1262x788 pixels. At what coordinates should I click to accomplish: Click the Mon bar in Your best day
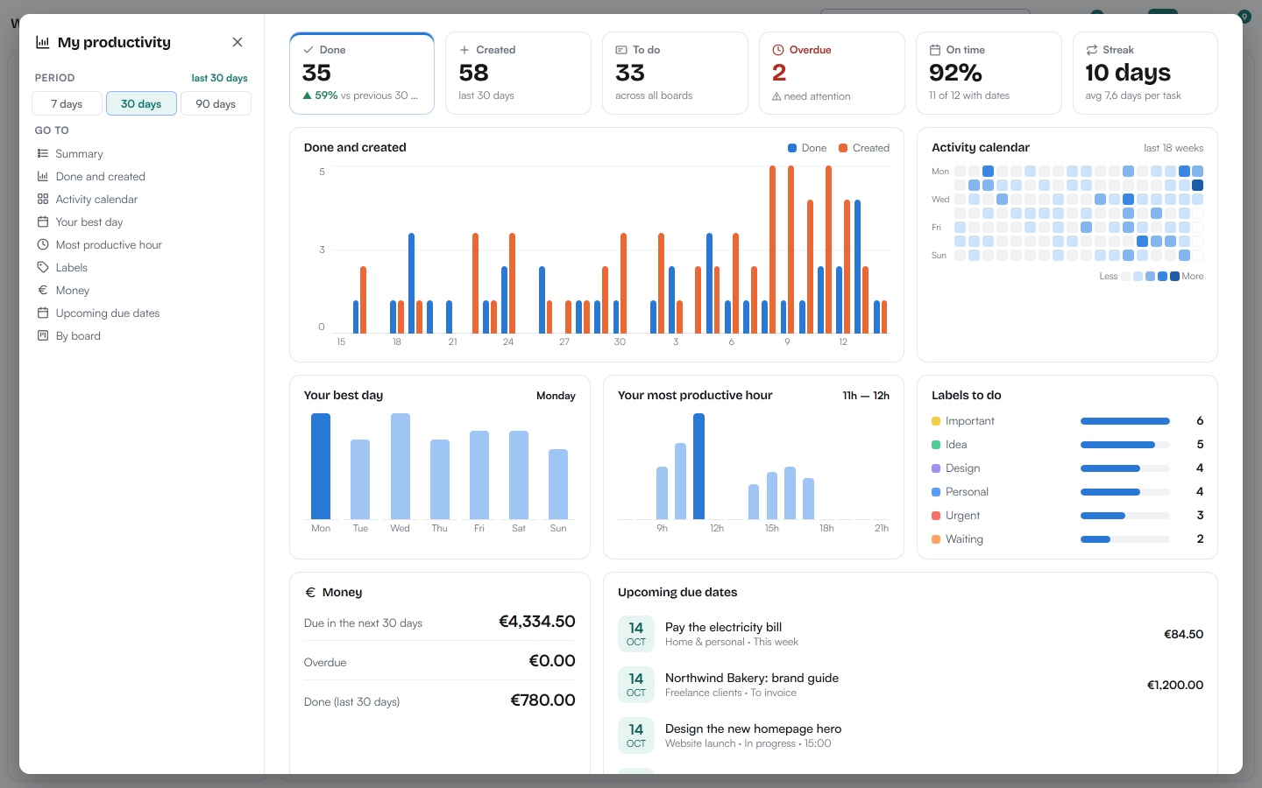321,466
